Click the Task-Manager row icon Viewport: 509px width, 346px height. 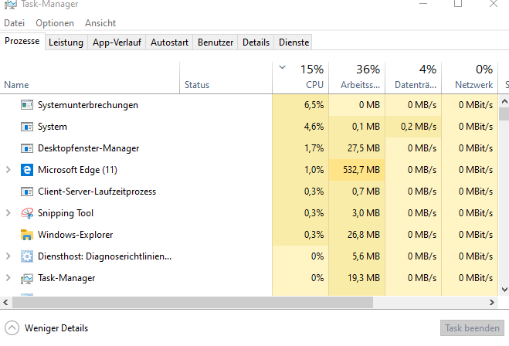click(27, 278)
